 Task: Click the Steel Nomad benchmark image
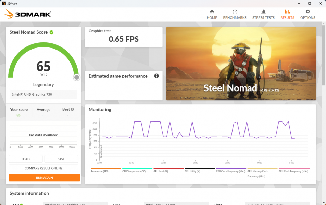click(241, 64)
